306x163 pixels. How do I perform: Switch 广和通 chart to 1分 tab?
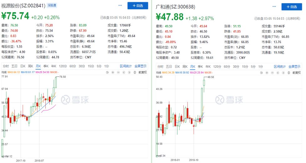point(261,67)
